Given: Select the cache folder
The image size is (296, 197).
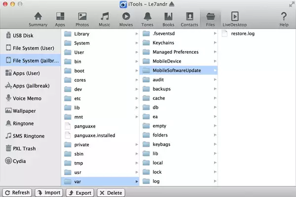Looking at the screenshot, I should pos(179,98).
